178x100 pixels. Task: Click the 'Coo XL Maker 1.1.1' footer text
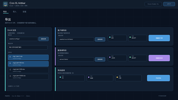(18, 96)
